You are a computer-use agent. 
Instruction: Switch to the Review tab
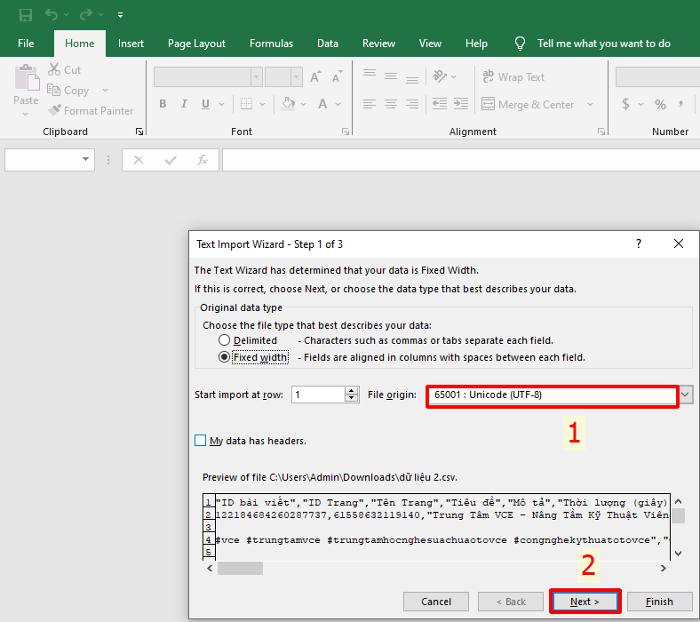[x=378, y=44]
